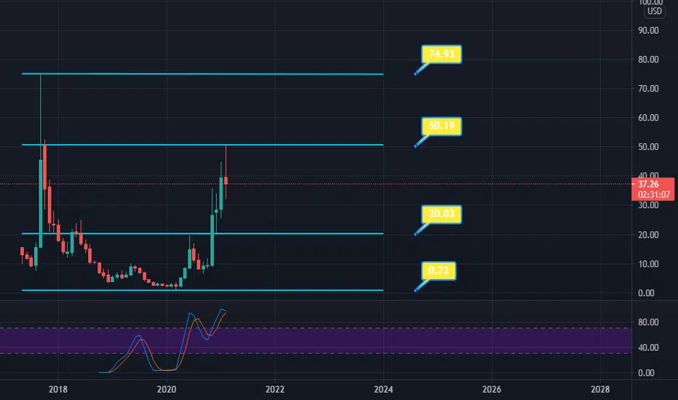Select the horizontal line at 0.72 level
This screenshot has width=678, height=400.
pos(202,290)
